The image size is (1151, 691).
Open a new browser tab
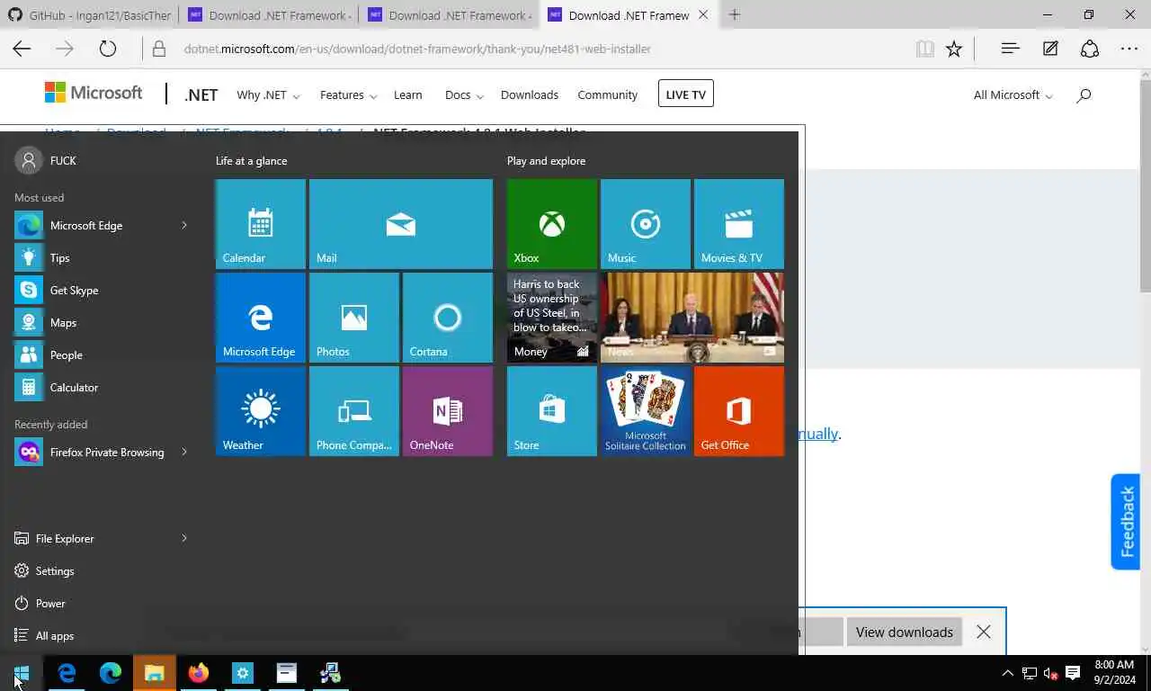[735, 15]
